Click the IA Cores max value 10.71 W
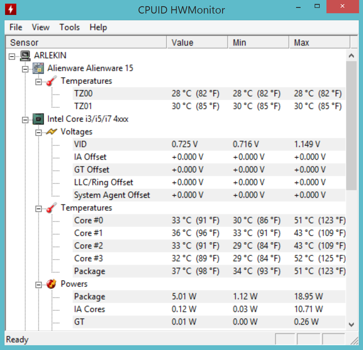Image resolution: width=363 pixels, height=350 pixels. [308, 309]
